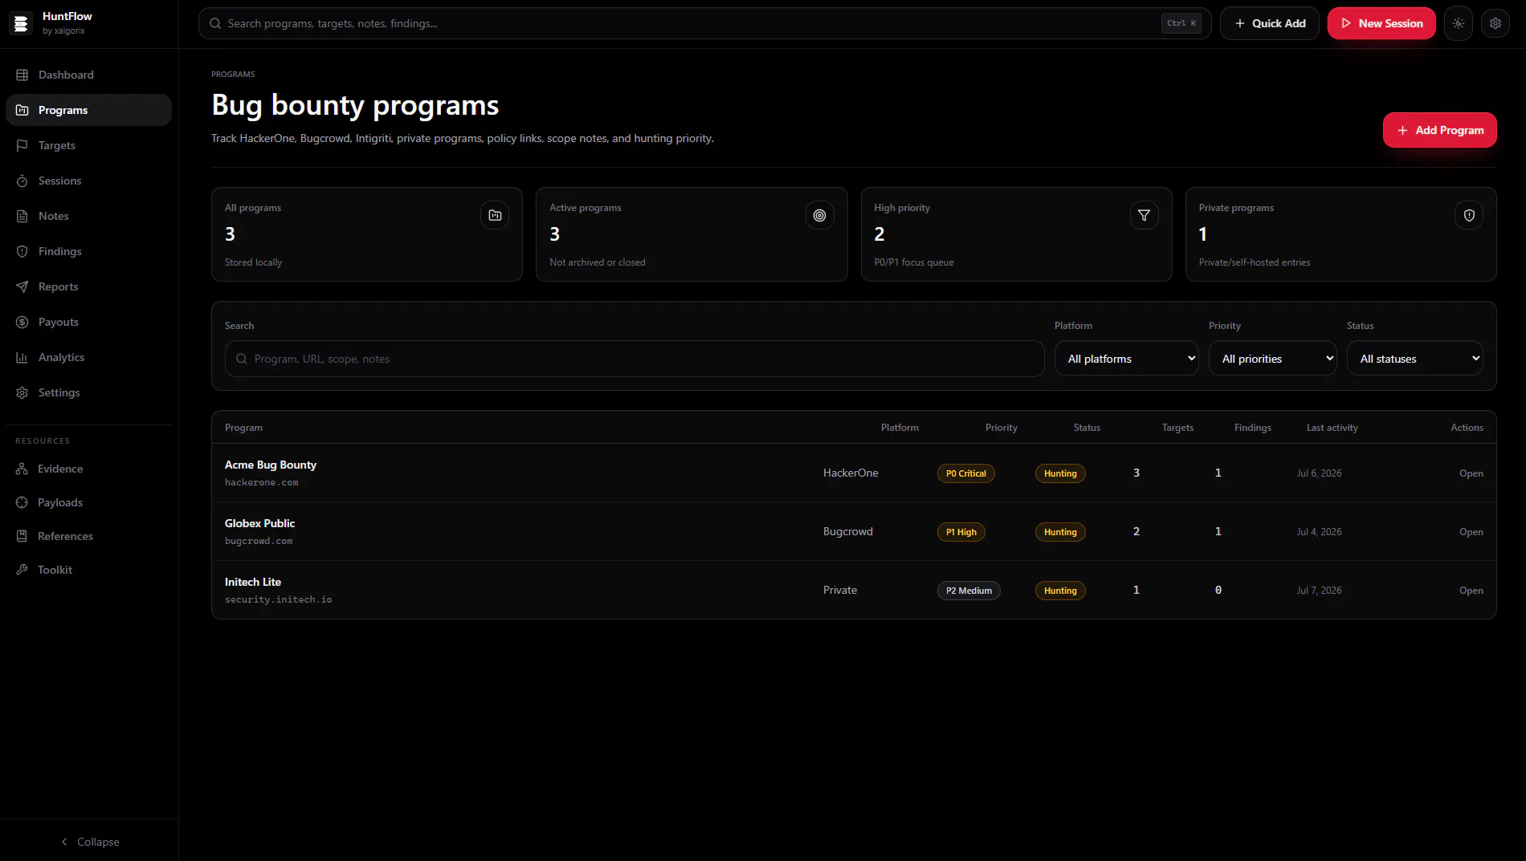Image resolution: width=1526 pixels, height=861 pixels.
Task: Click the Quick Add button
Action: [x=1270, y=23]
